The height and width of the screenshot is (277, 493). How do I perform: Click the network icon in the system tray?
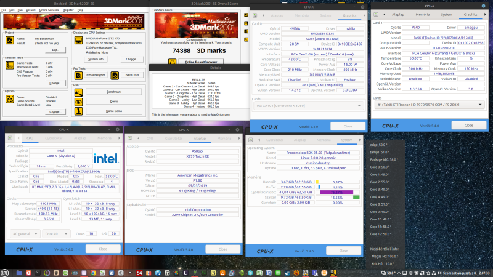434,273
